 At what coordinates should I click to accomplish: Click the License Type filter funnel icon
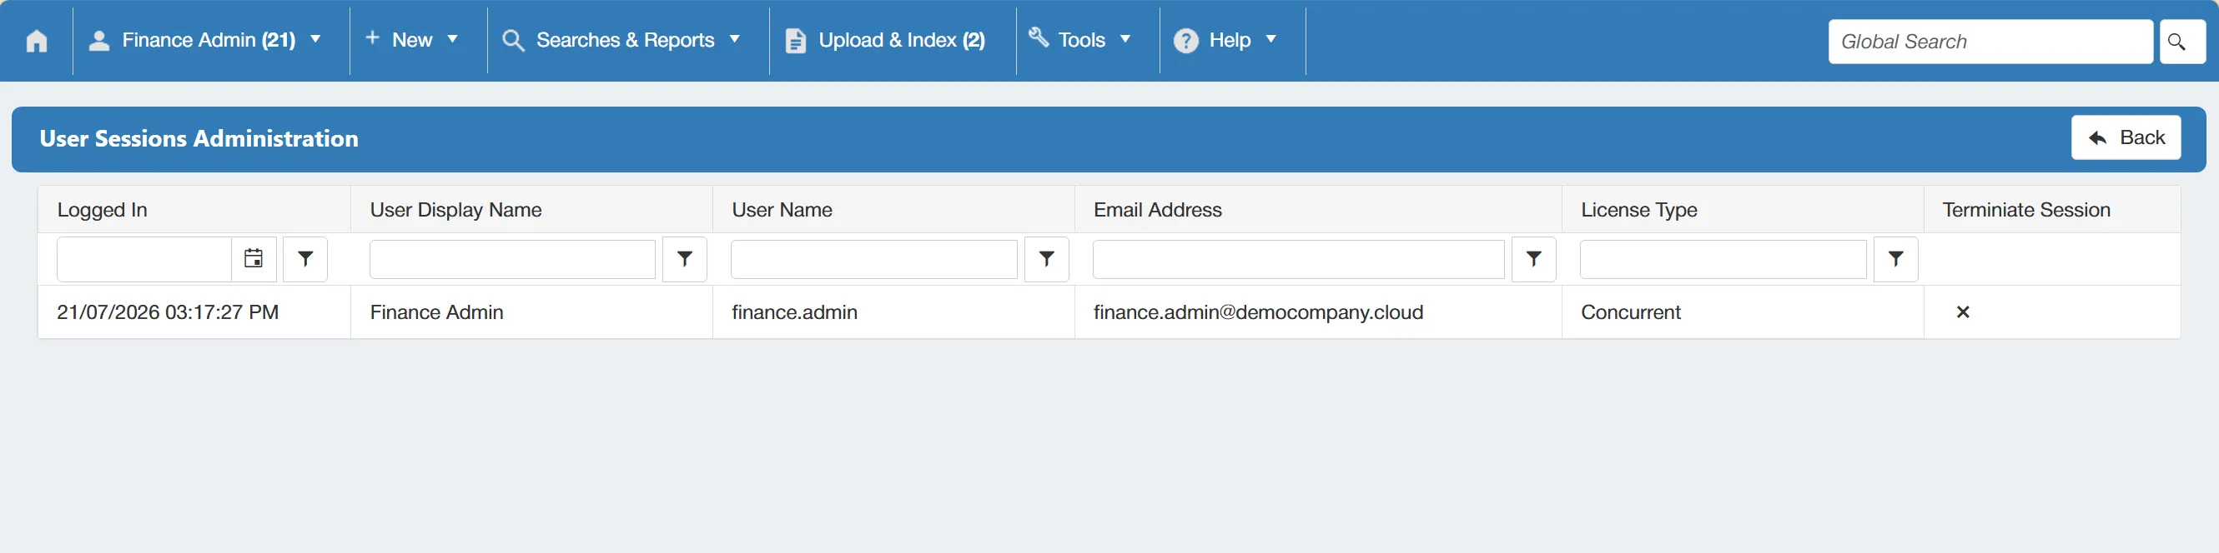click(x=1896, y=259)
